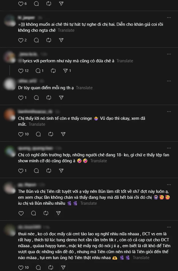Translate the 'không cho ngta chê' comment
The width and height of the screenshot is (178, 271).
point(66,30)
